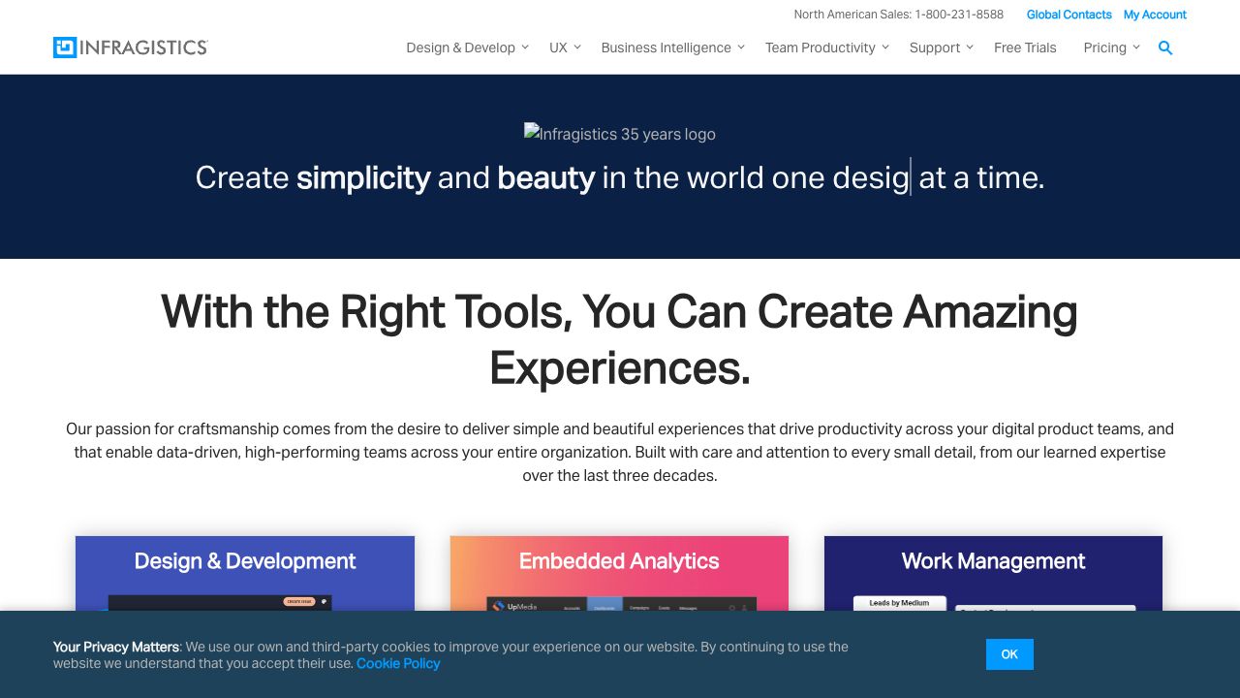Go to Free Trials page
Image resolution: width=1240 pixels, height=698 pixels.
click(1025, 48)
